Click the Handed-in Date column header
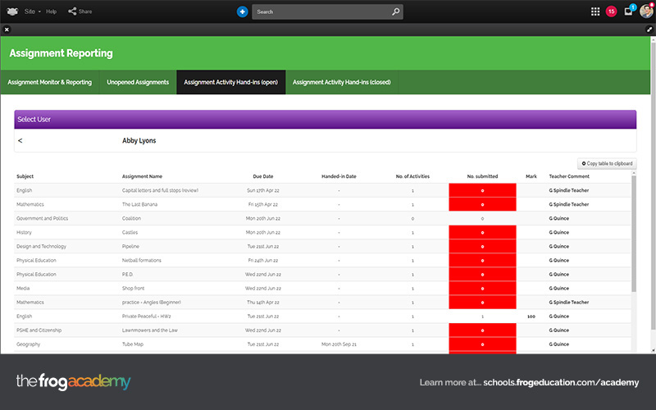Image resolution: width=656 pixels, height=410 pixels. (x=339, y=176)
